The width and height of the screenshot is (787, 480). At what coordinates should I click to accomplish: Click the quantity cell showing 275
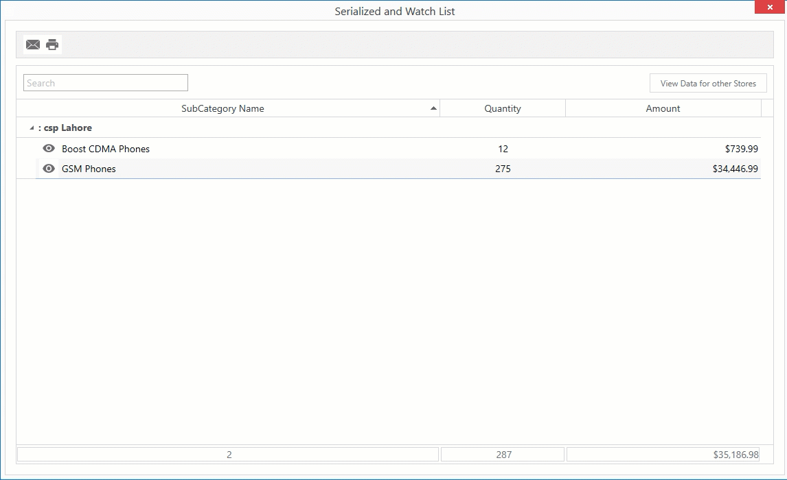pos(503,169)
